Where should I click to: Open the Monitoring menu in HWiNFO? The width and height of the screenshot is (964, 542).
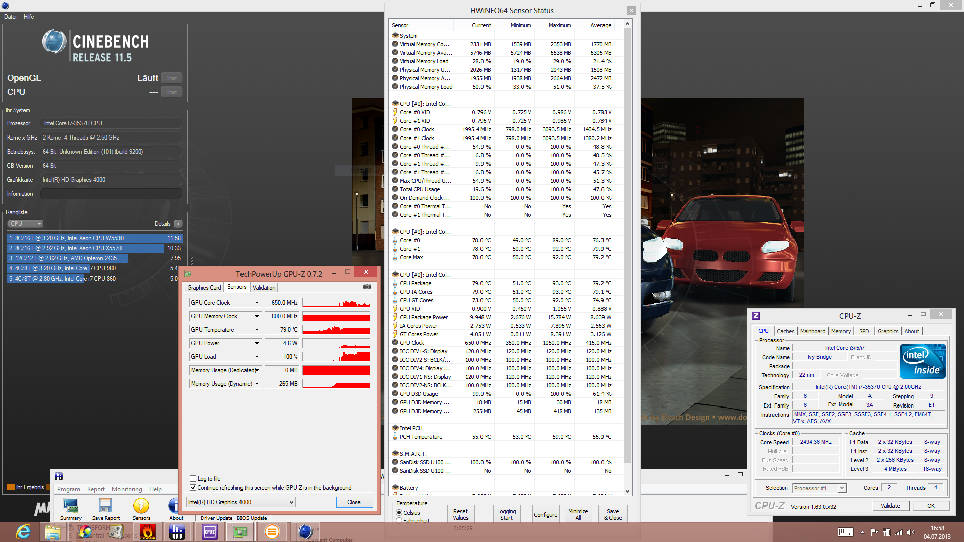pos(127,489)
